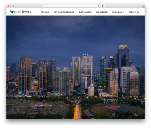Screen dimensions: 151x128
Task: Click the browser address bar
Action: 72,6
